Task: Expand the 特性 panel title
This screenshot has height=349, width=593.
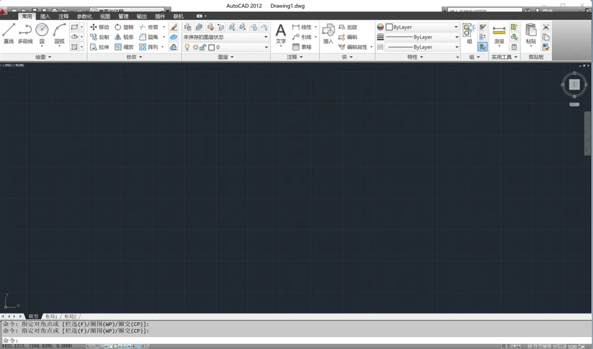Action: tap(415, 57)
